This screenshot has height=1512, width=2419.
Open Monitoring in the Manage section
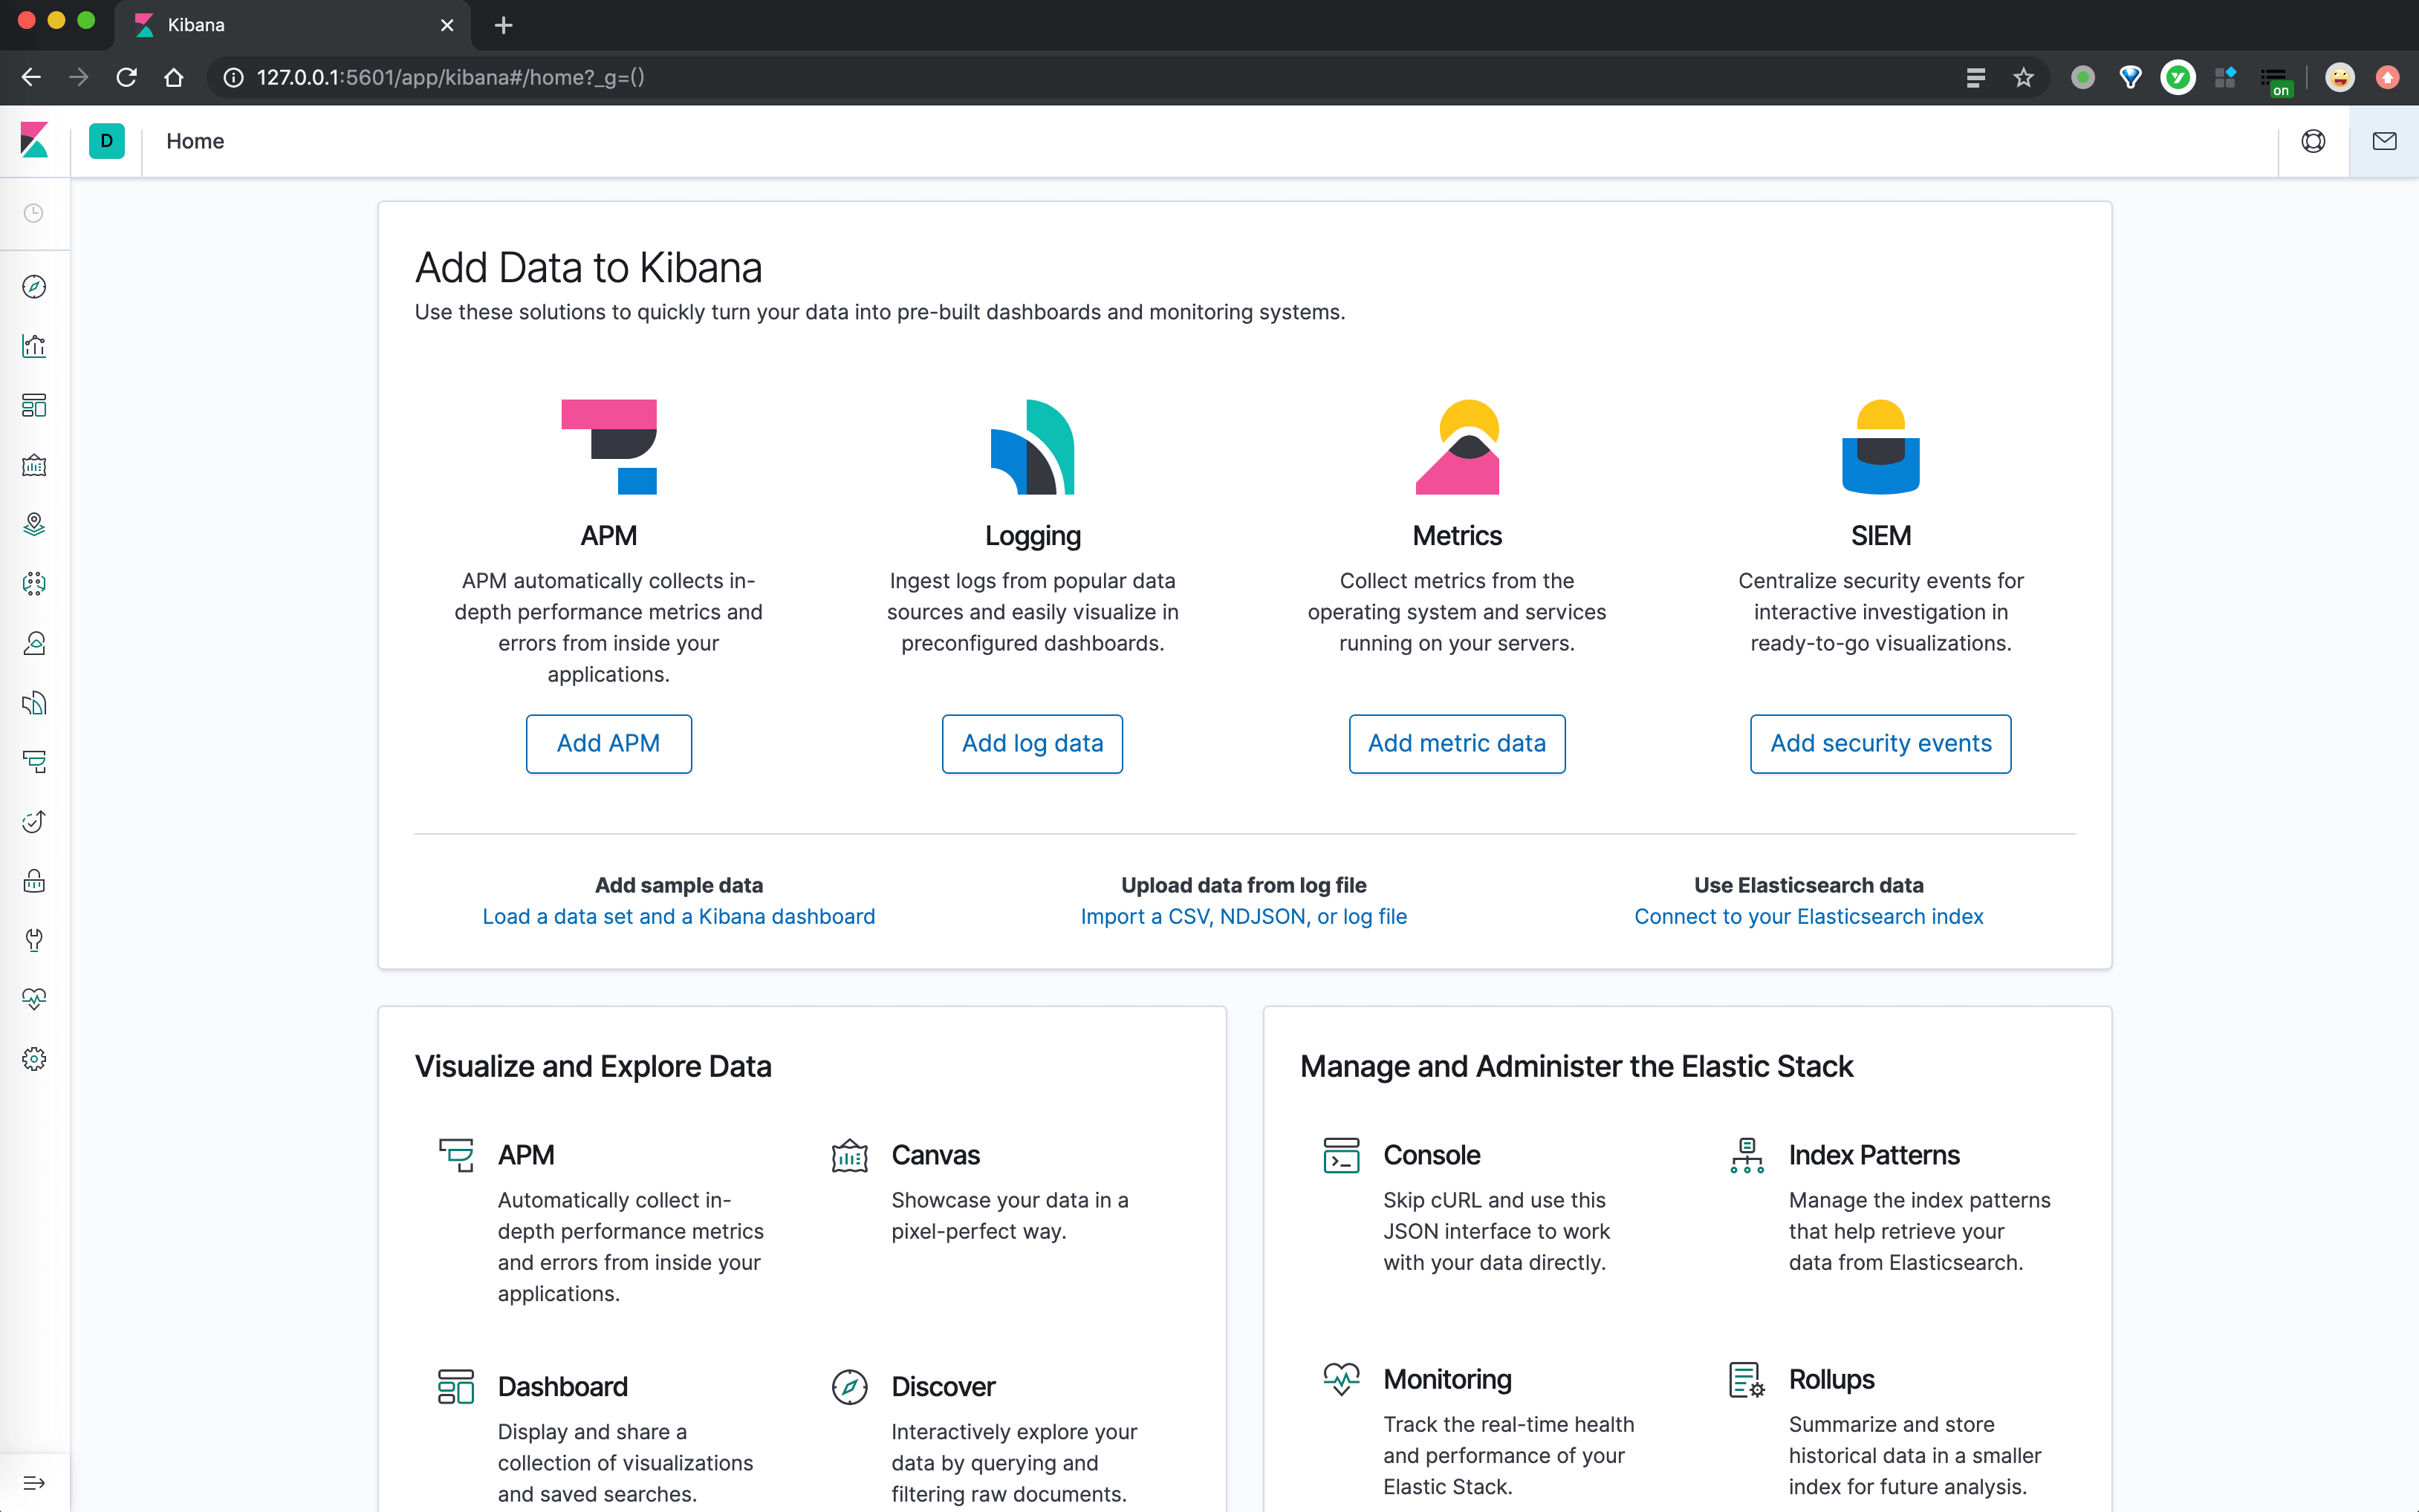(1447, 1379)
